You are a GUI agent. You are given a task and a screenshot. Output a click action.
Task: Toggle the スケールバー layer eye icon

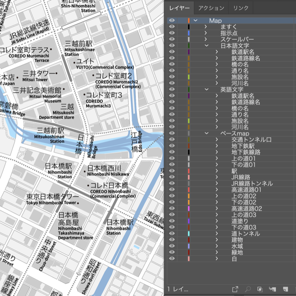coord(172,39)
